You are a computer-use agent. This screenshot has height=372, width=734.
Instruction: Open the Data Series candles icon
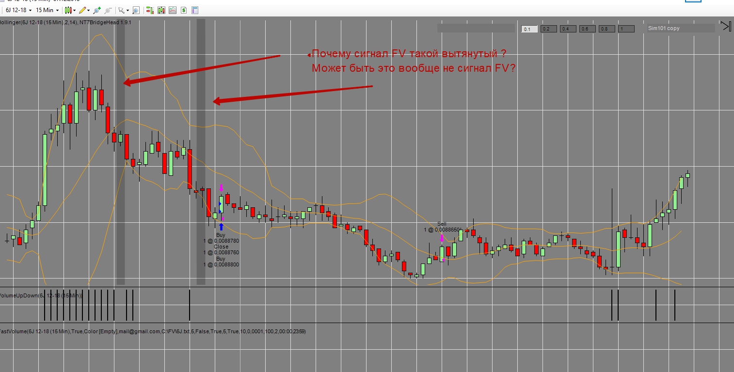pos(161,10)
